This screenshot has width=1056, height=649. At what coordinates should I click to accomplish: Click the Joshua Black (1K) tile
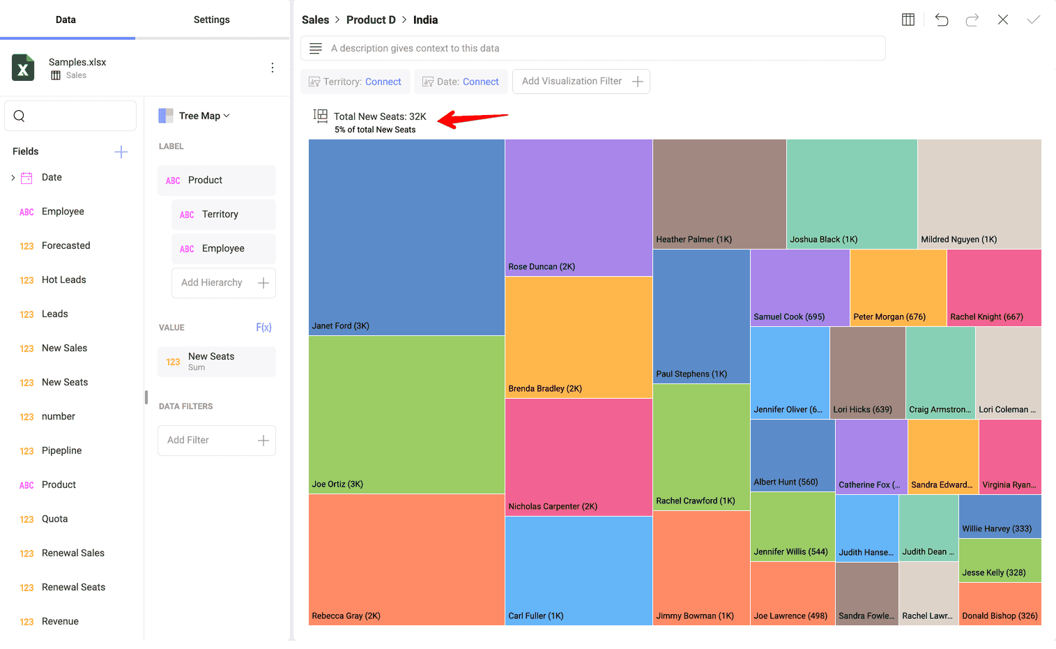852,194
